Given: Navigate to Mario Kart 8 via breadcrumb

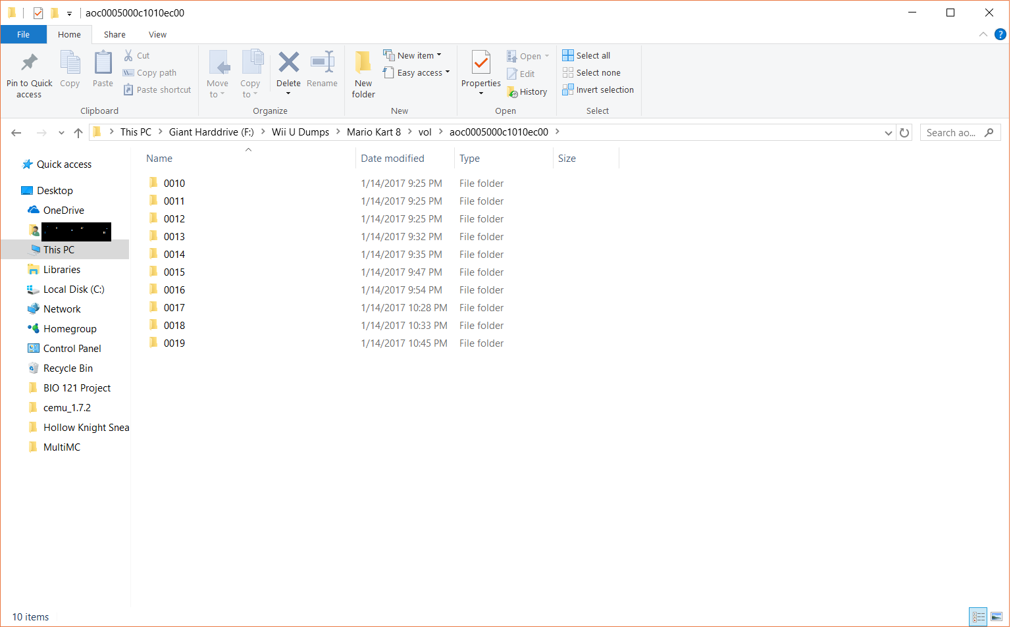Looking at the screenshot, I should coord(374,132).
